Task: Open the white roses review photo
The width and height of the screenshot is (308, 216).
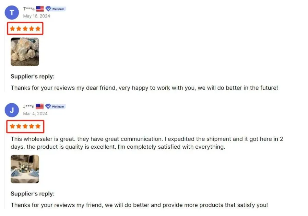Action: (x=25, y=52)
